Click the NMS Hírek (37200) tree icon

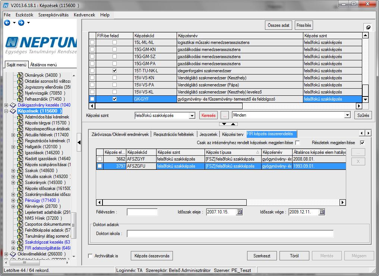click(x=20, y=218)
